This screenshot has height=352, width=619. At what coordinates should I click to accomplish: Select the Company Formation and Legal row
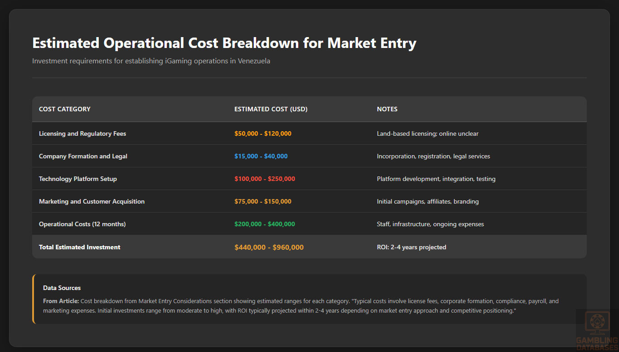coord(83,156)
